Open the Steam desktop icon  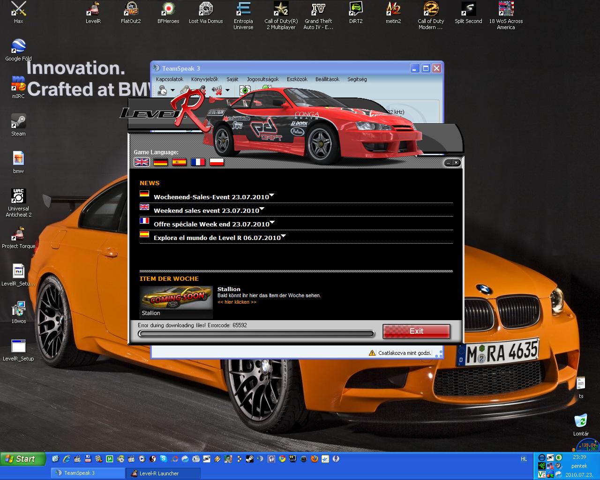tap(18, 125)
